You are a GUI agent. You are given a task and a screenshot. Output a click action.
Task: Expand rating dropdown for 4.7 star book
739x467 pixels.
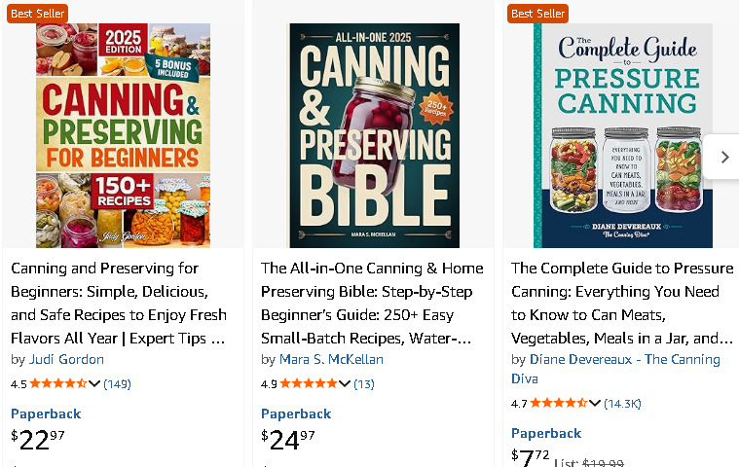[x=595, y=403]
